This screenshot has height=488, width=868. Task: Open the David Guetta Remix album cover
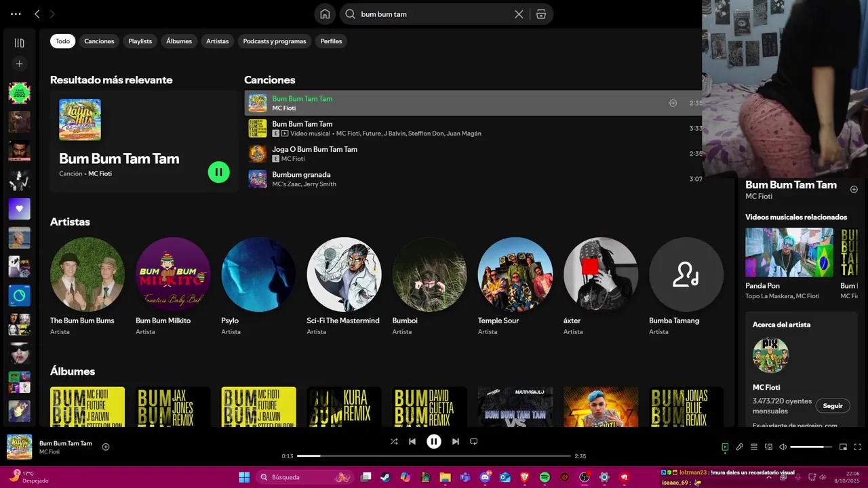click(429, 407)
